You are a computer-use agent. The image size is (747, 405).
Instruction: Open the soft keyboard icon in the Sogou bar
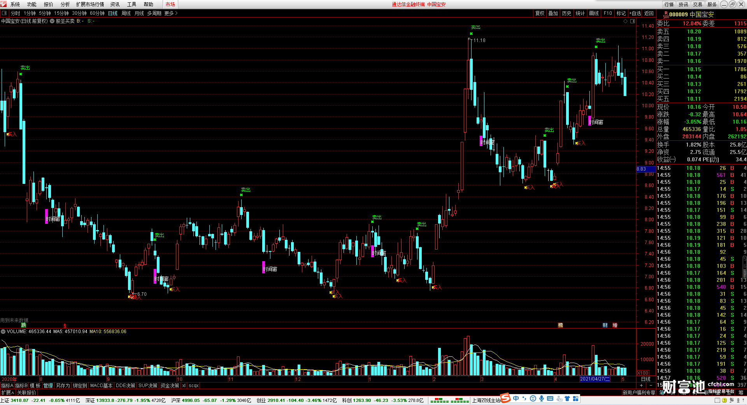tap(550, 398)
